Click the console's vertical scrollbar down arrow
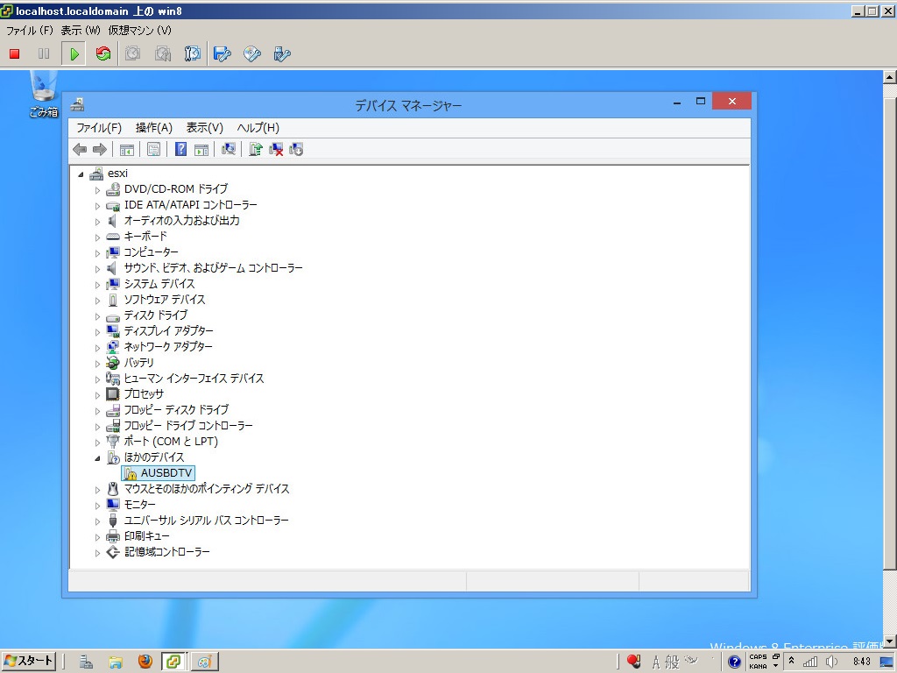This screenshot has height=673, width=897. [x=890, y=642]
